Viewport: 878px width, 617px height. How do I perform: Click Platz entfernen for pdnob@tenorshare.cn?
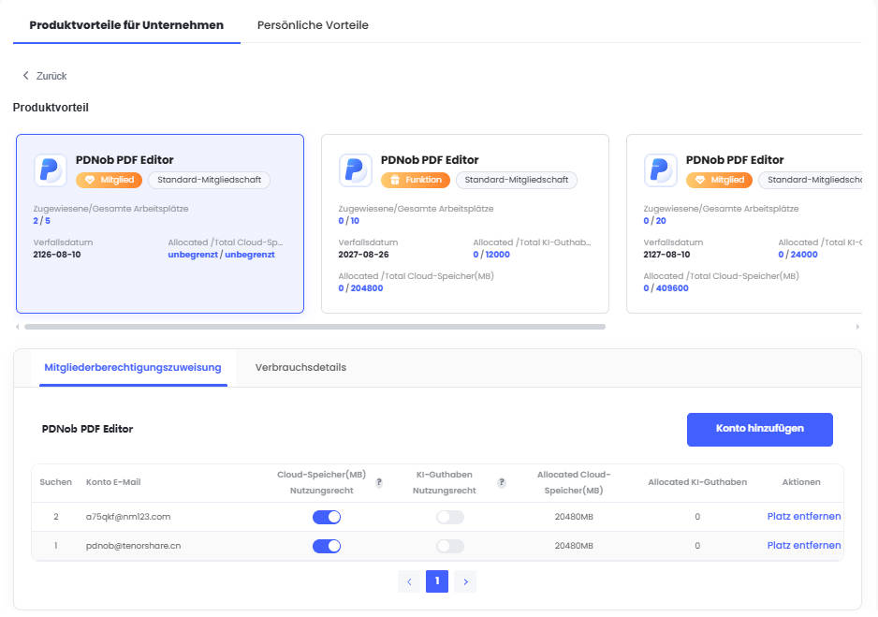coord(803,545)
